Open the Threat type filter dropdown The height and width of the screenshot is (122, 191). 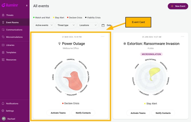pos(66,25)
